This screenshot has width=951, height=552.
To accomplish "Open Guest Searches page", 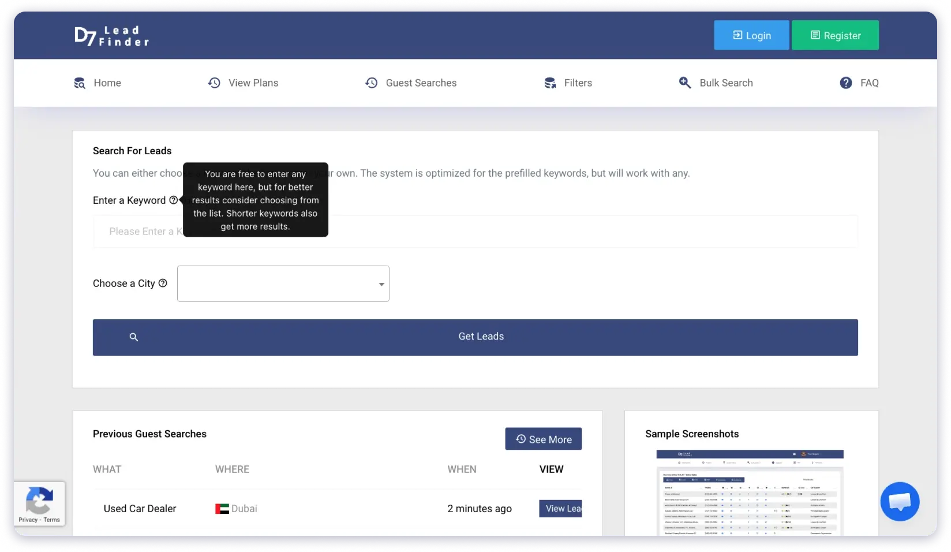I will (x=421, y=83).
